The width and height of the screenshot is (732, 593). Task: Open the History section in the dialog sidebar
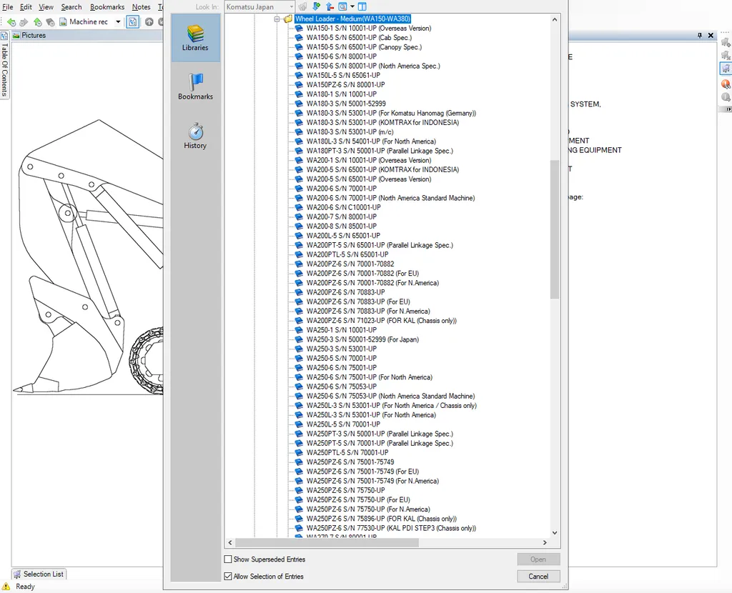(x=195, y=136)
